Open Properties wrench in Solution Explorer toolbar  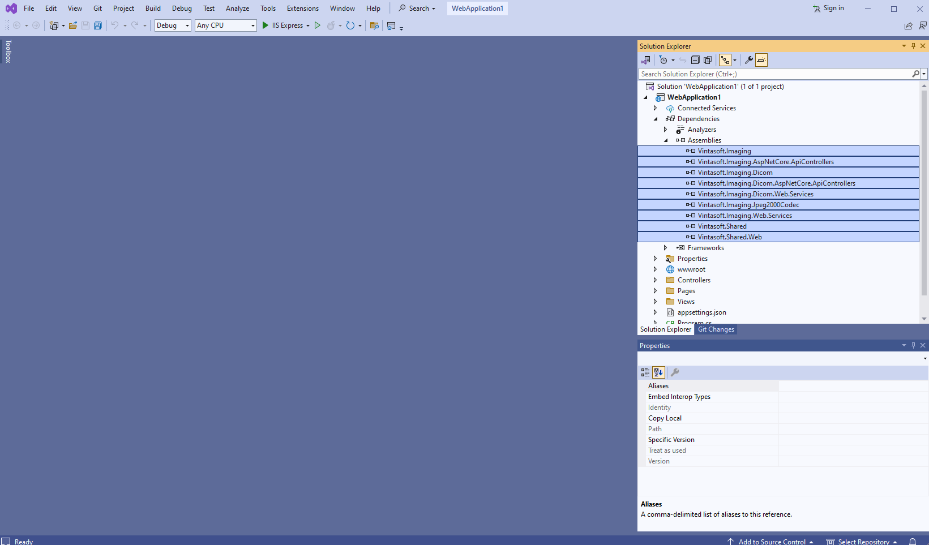748,60
